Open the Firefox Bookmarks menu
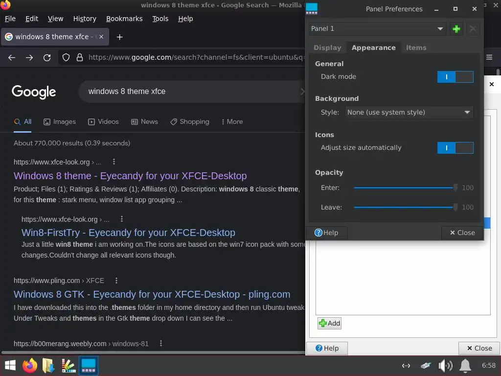Screen dimensions: 501x376 tap(124, 19)
